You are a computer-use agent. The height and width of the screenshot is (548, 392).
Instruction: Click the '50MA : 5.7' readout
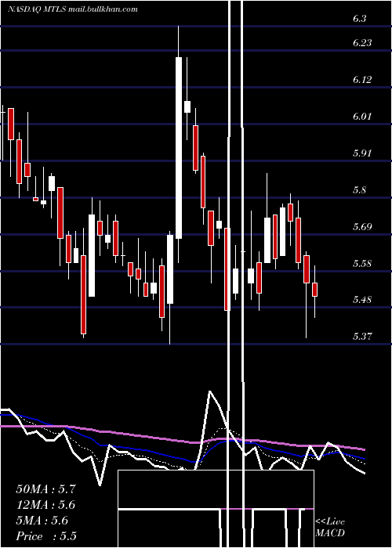45,489
